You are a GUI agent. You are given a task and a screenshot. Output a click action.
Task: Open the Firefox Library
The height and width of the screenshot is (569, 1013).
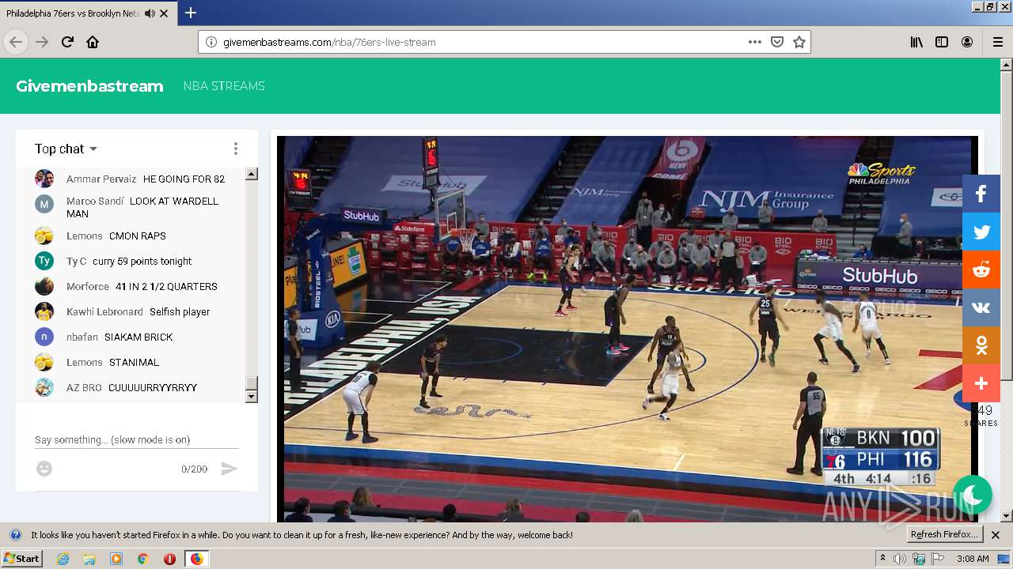point(916,42)
